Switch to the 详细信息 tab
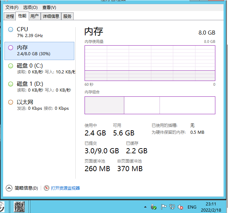 [x=51, y=16]
